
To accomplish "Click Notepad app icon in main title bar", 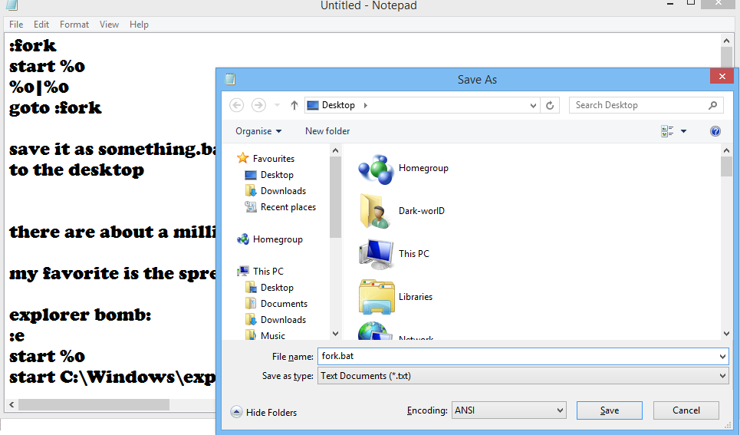I will [12, 5].
